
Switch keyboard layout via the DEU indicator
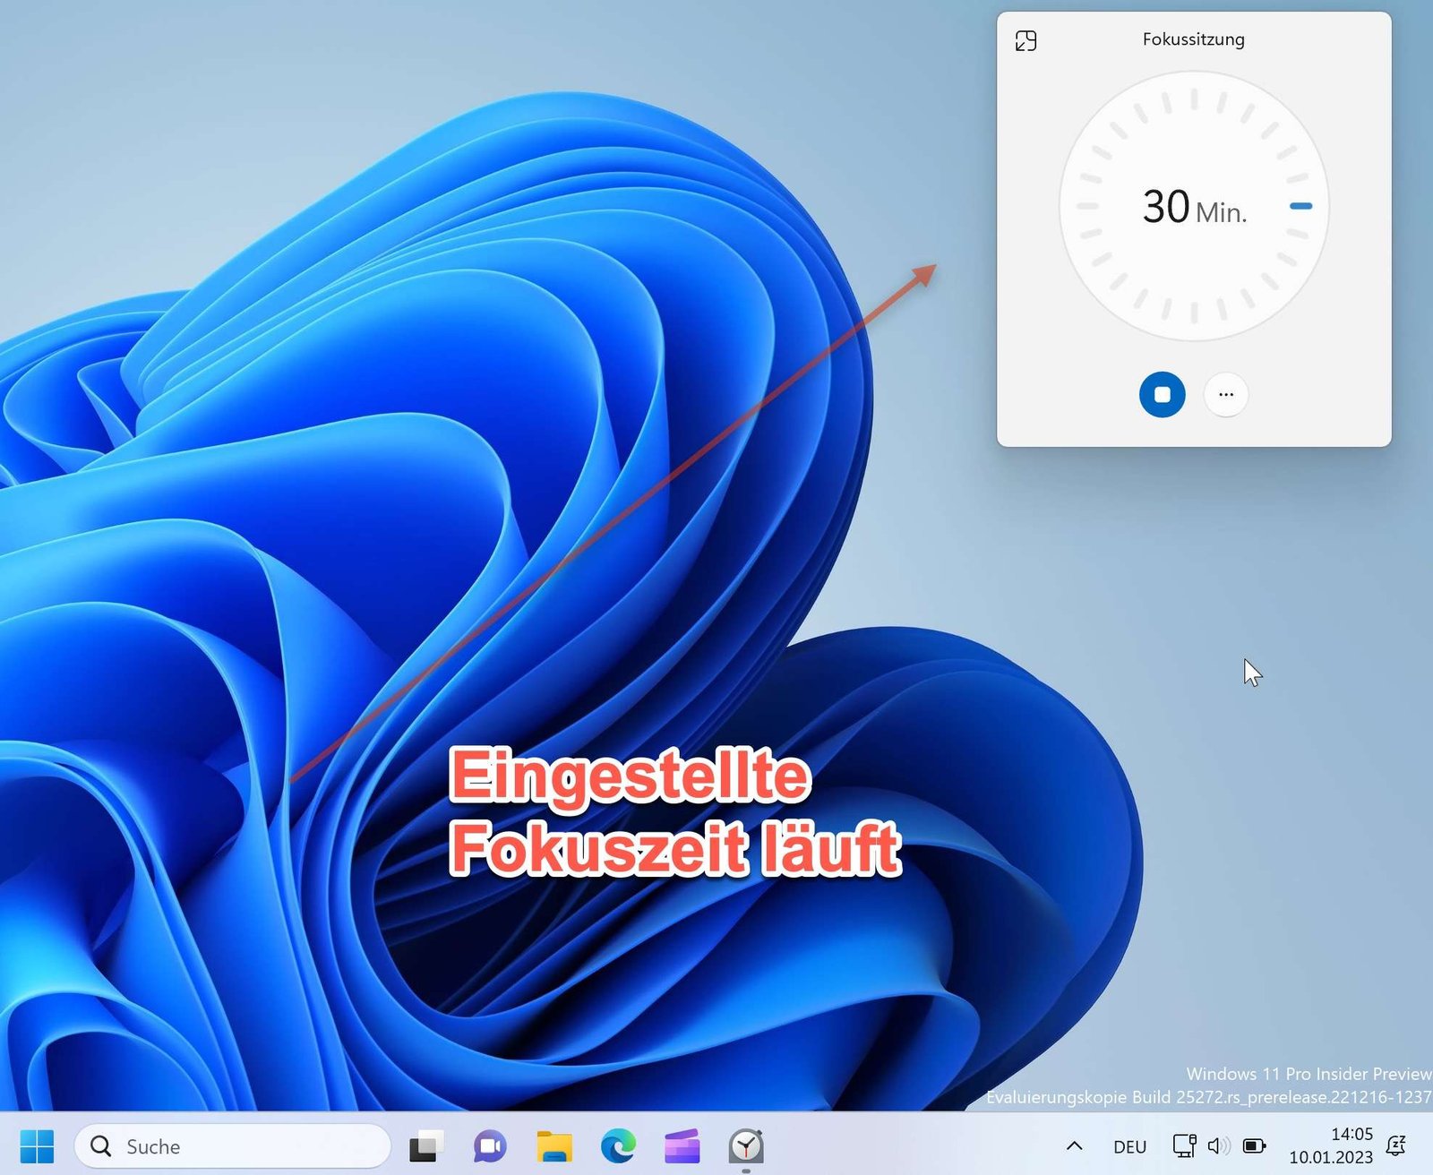click(1130, 1146)
